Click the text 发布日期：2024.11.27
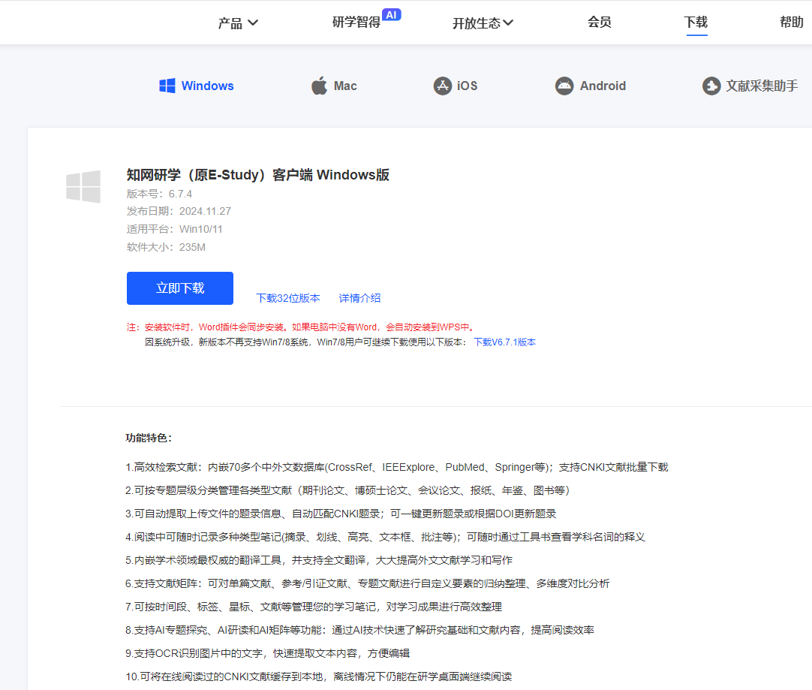 pos(179,211)
